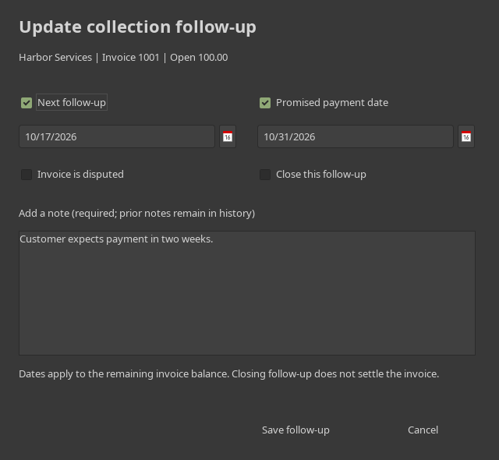Uncheck the Promised payment date checkbox
The width and height of the screenshot is (499, 460).
tap(265, 103)
